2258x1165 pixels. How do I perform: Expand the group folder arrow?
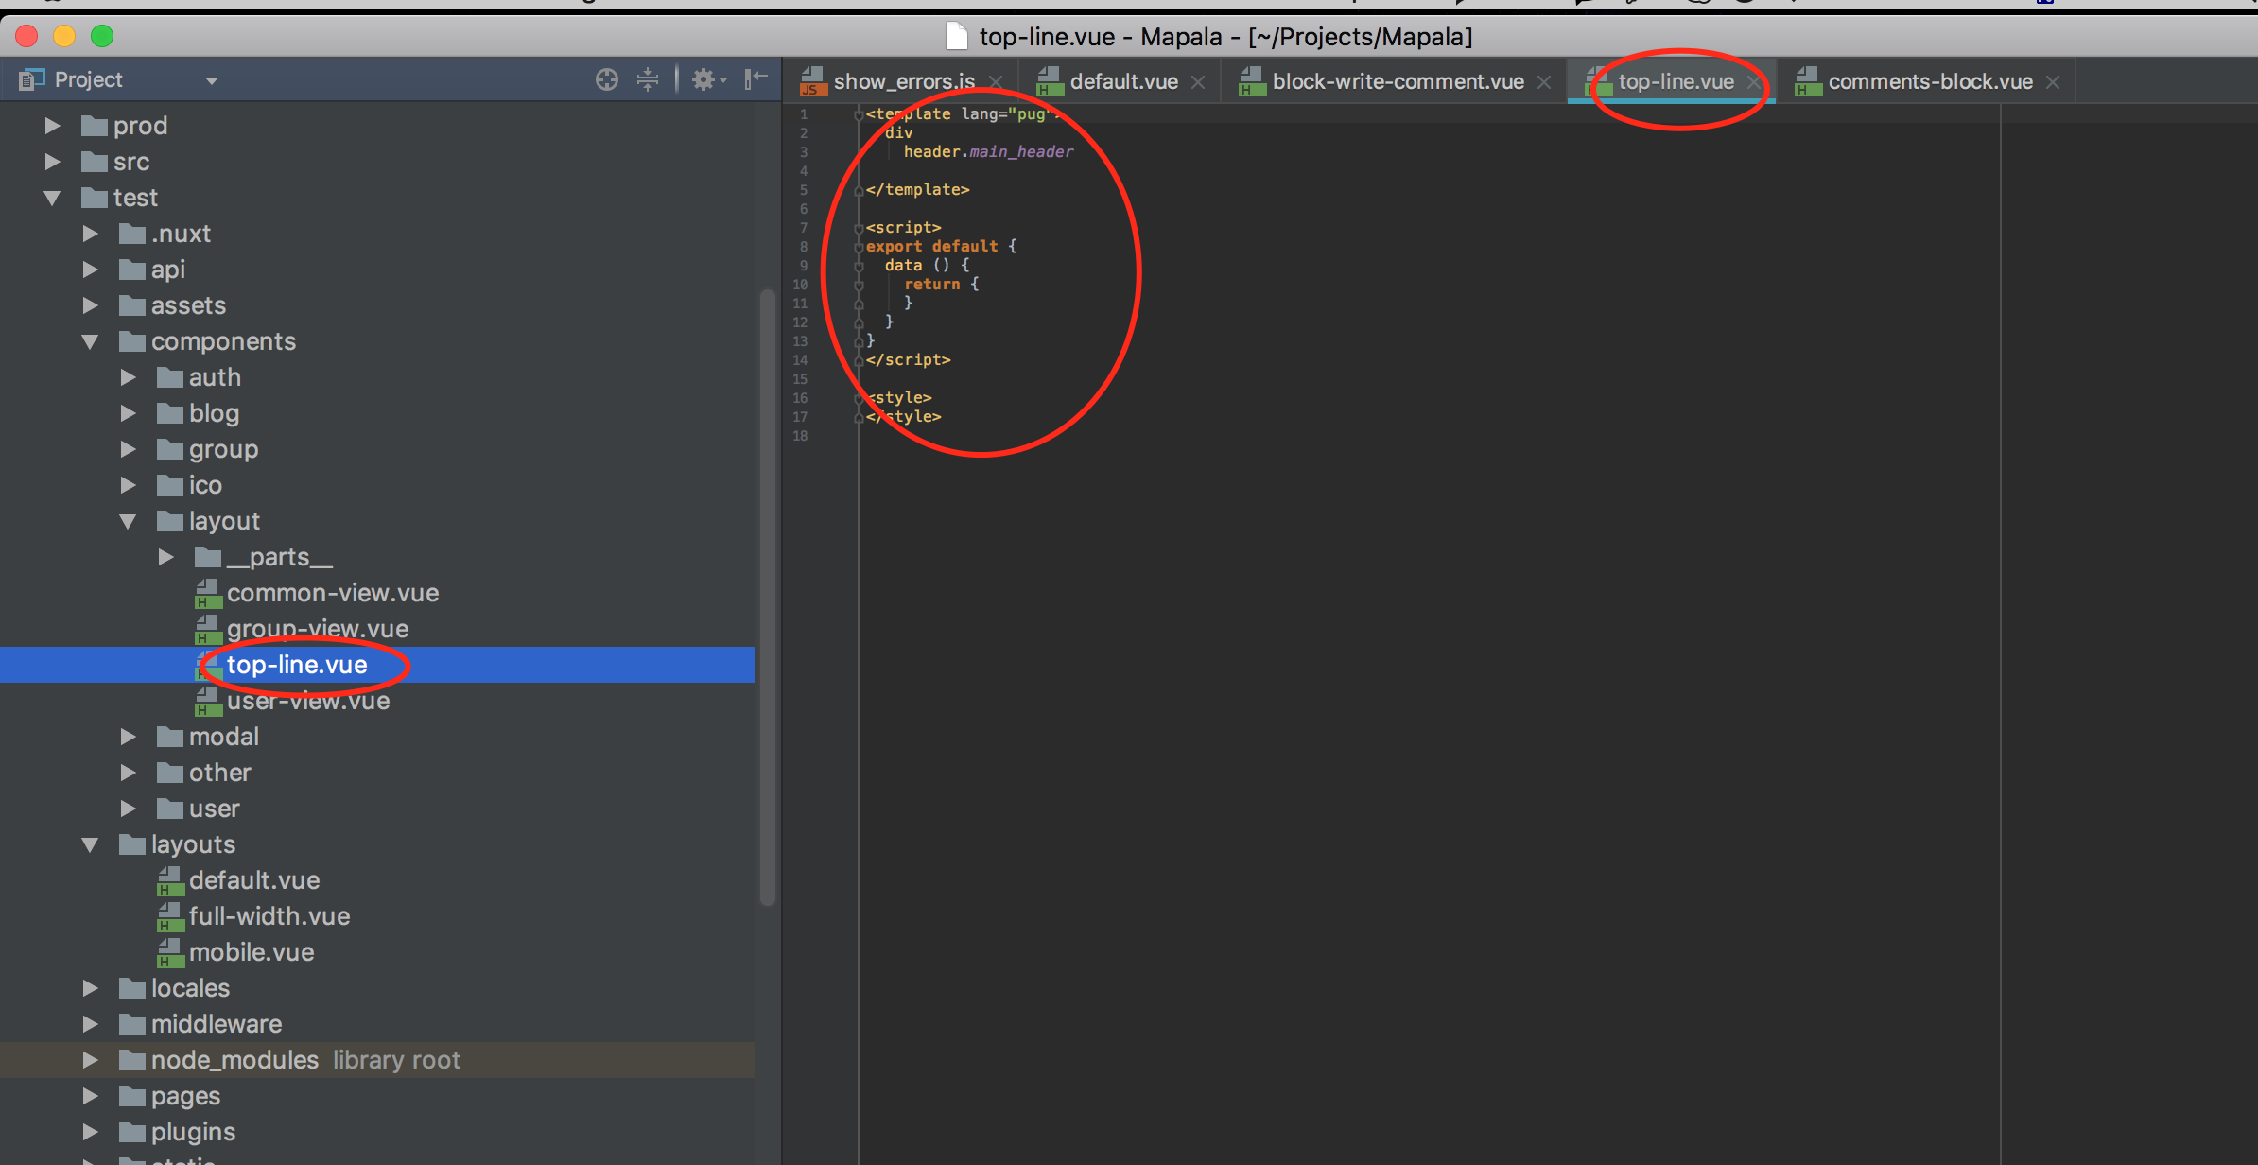pos(129,449)
